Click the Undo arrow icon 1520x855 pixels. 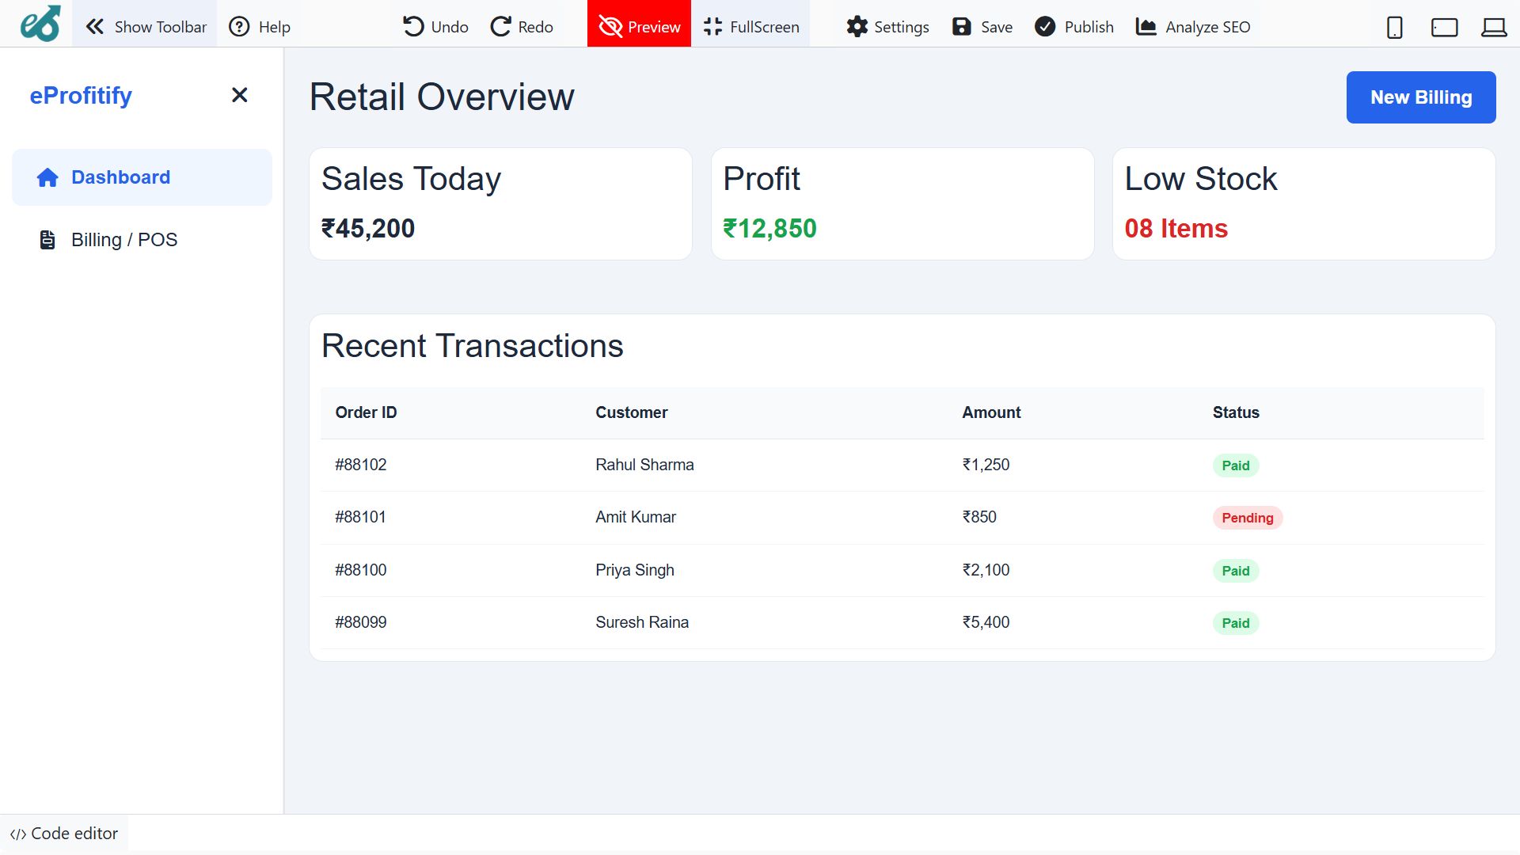[413, 27]
